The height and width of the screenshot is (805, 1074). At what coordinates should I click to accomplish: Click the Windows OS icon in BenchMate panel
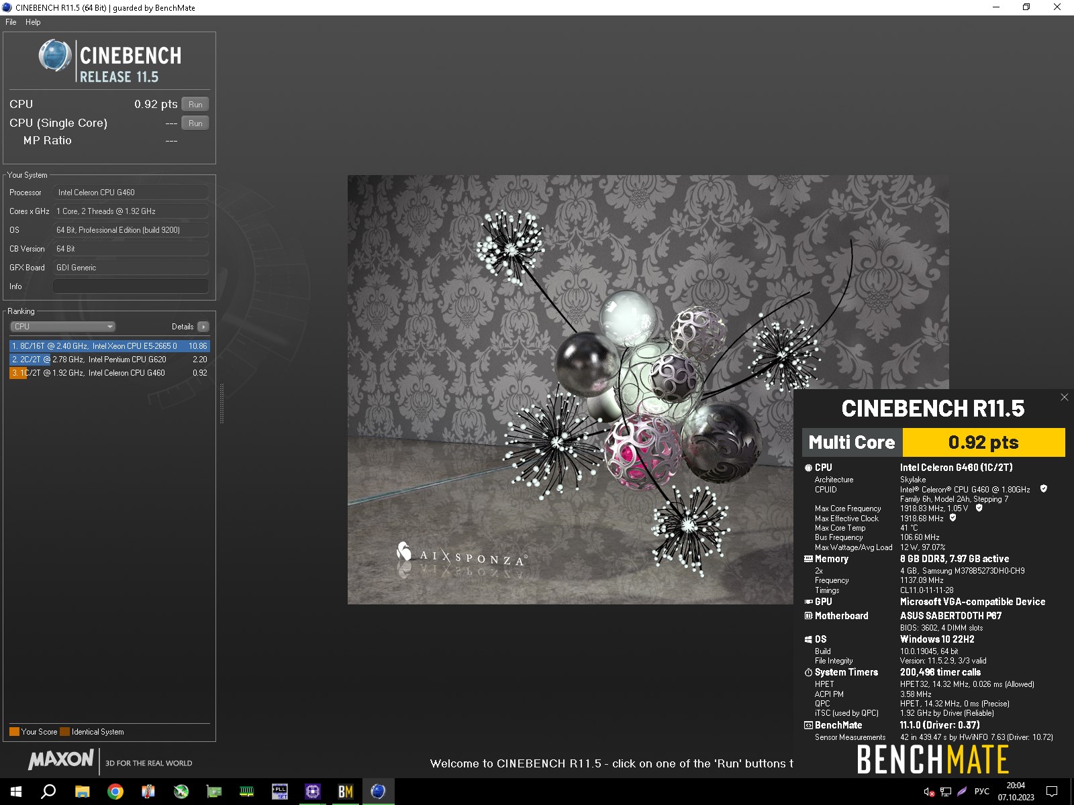[x=808, y=639]
